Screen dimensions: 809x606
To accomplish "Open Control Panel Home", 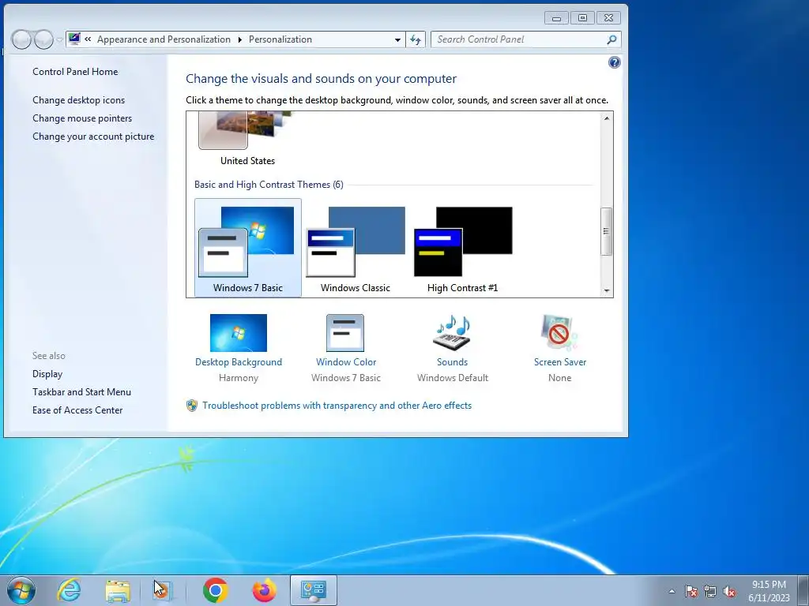I will click(x=75, y=72).
